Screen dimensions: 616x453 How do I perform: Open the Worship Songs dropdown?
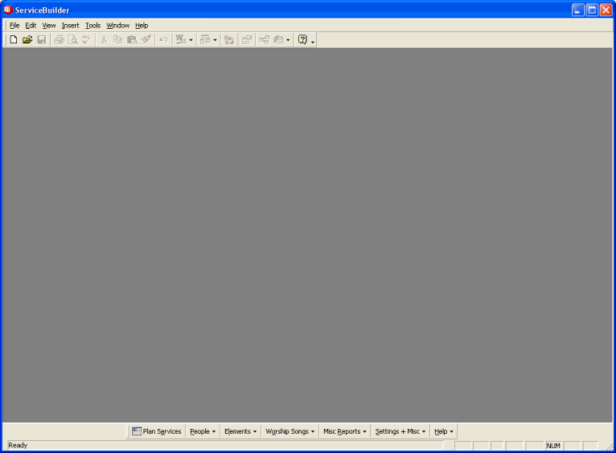(x=290, y=431)
